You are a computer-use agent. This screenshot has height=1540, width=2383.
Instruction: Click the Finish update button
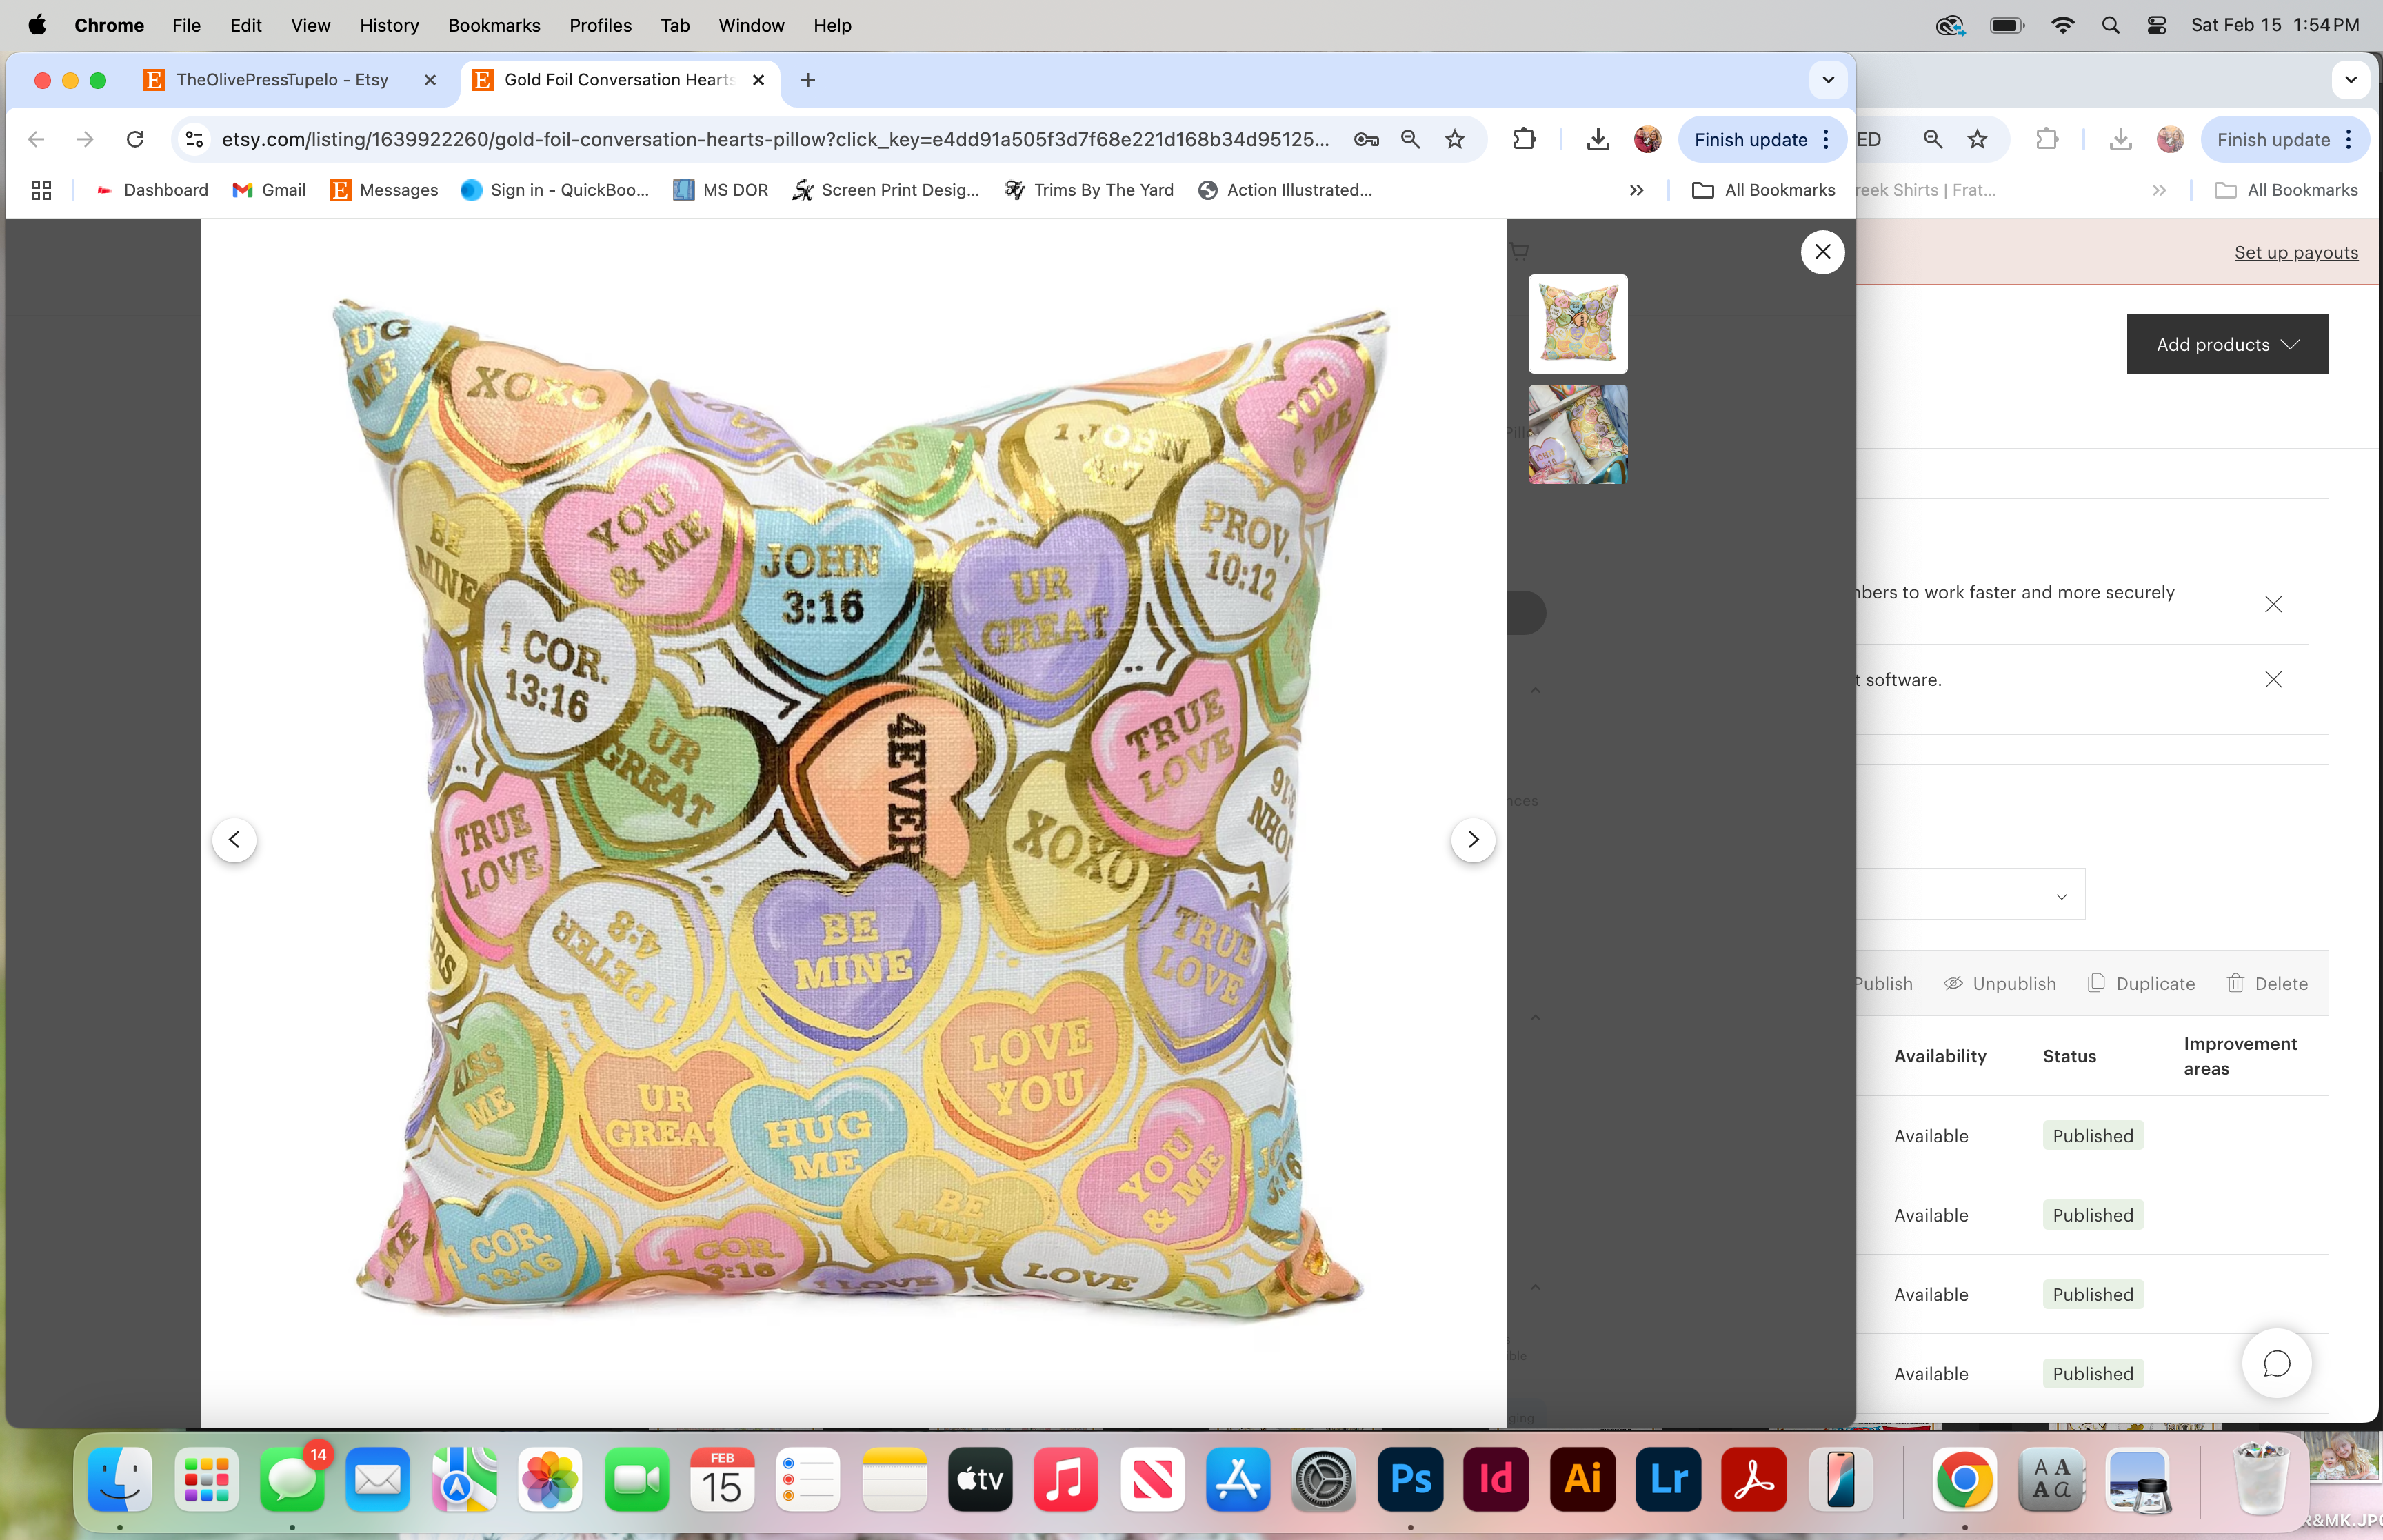pos(1750,140)
